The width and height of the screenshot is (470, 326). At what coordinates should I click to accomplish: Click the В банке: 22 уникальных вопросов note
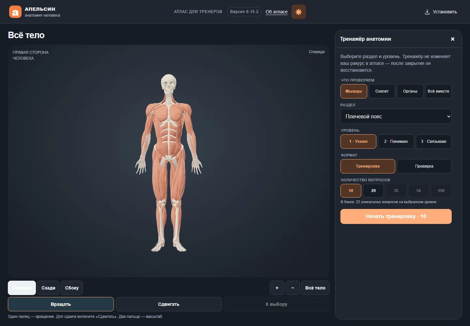click(x=389, y=202)
